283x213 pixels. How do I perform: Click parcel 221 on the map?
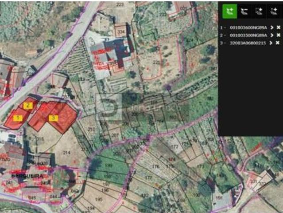click(156, 63)
